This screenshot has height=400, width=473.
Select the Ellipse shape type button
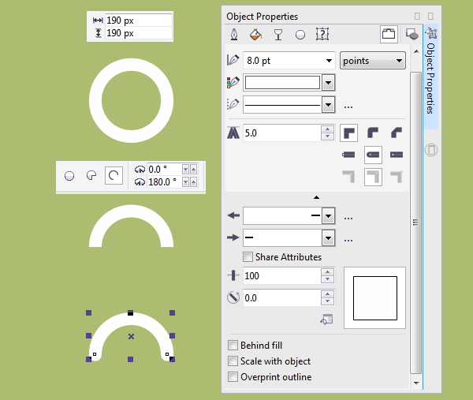(69, 176)
